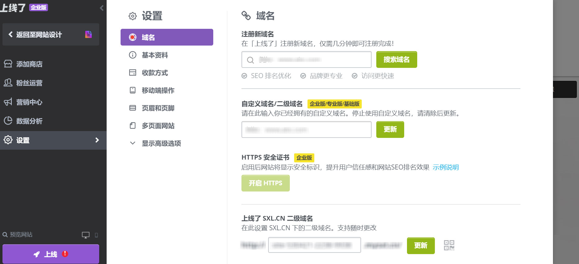Select the 域名 settings tab
Viewport: 579px width, 264px height.
pyautogui.click(x=167, y=37)
